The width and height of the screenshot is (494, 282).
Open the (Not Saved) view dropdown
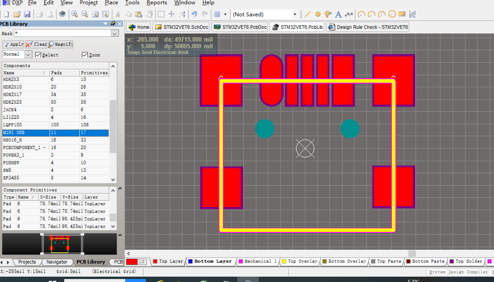click(x=295, y=14)
